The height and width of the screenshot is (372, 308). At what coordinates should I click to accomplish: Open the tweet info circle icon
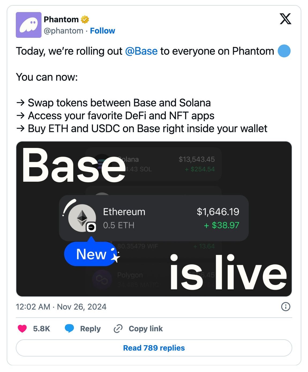(x=286, y=307)
